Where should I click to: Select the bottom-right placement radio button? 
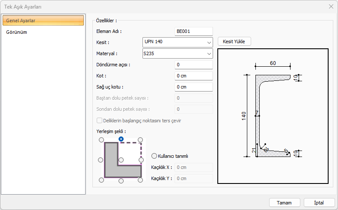(x=141, y=180)
